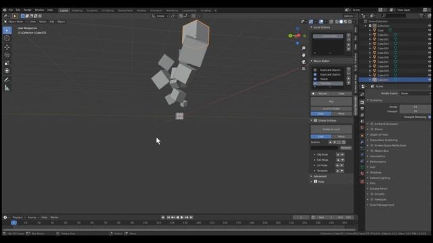Enable Motion Blur checkbox
The image size is (433, 243).
pos(372,151)
